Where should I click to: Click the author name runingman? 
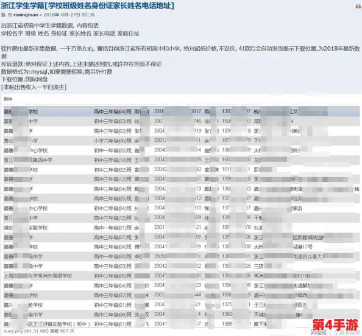(x=26, y=15)
